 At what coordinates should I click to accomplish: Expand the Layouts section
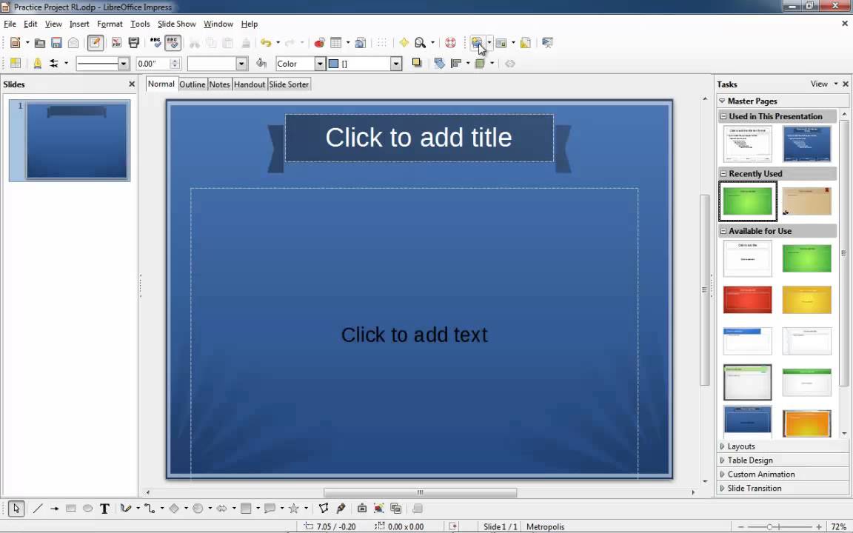pyautogui.click(x=740, y=446)
